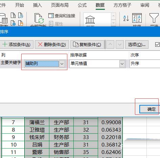Toggle the data has headers checkbox
This screenshot has width=160, height=158.
(157, 45)
